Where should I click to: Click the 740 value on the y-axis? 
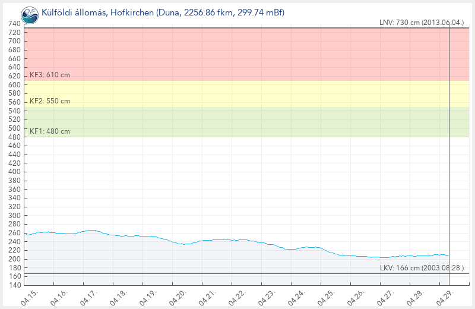point(14,23)
